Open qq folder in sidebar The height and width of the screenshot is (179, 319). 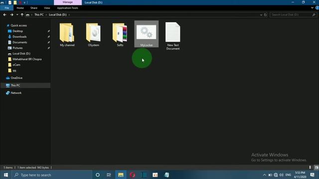[14, 71]
